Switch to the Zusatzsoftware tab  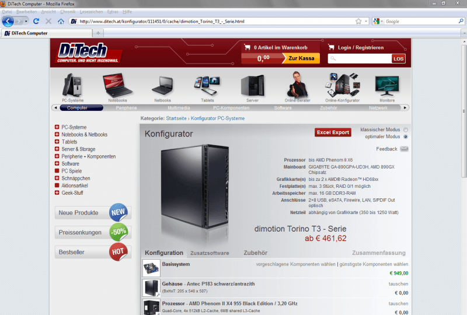pos(210,253)
